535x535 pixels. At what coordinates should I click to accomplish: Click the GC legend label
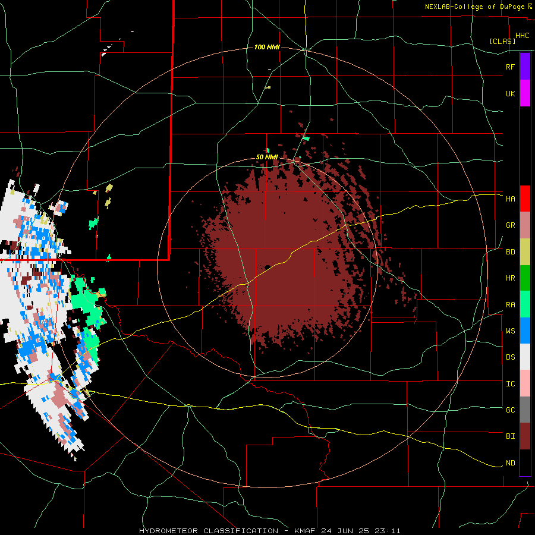(510, 410)
